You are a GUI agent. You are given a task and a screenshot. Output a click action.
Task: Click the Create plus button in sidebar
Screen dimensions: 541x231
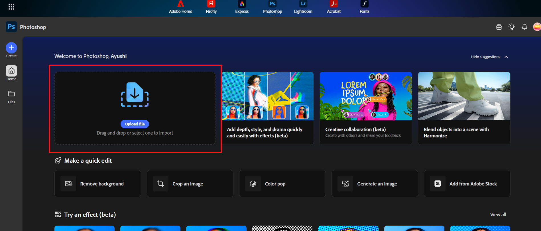tap(11, 48)
